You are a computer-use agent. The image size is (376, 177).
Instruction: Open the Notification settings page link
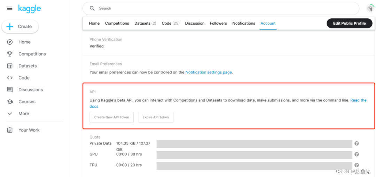pos(209,72)
